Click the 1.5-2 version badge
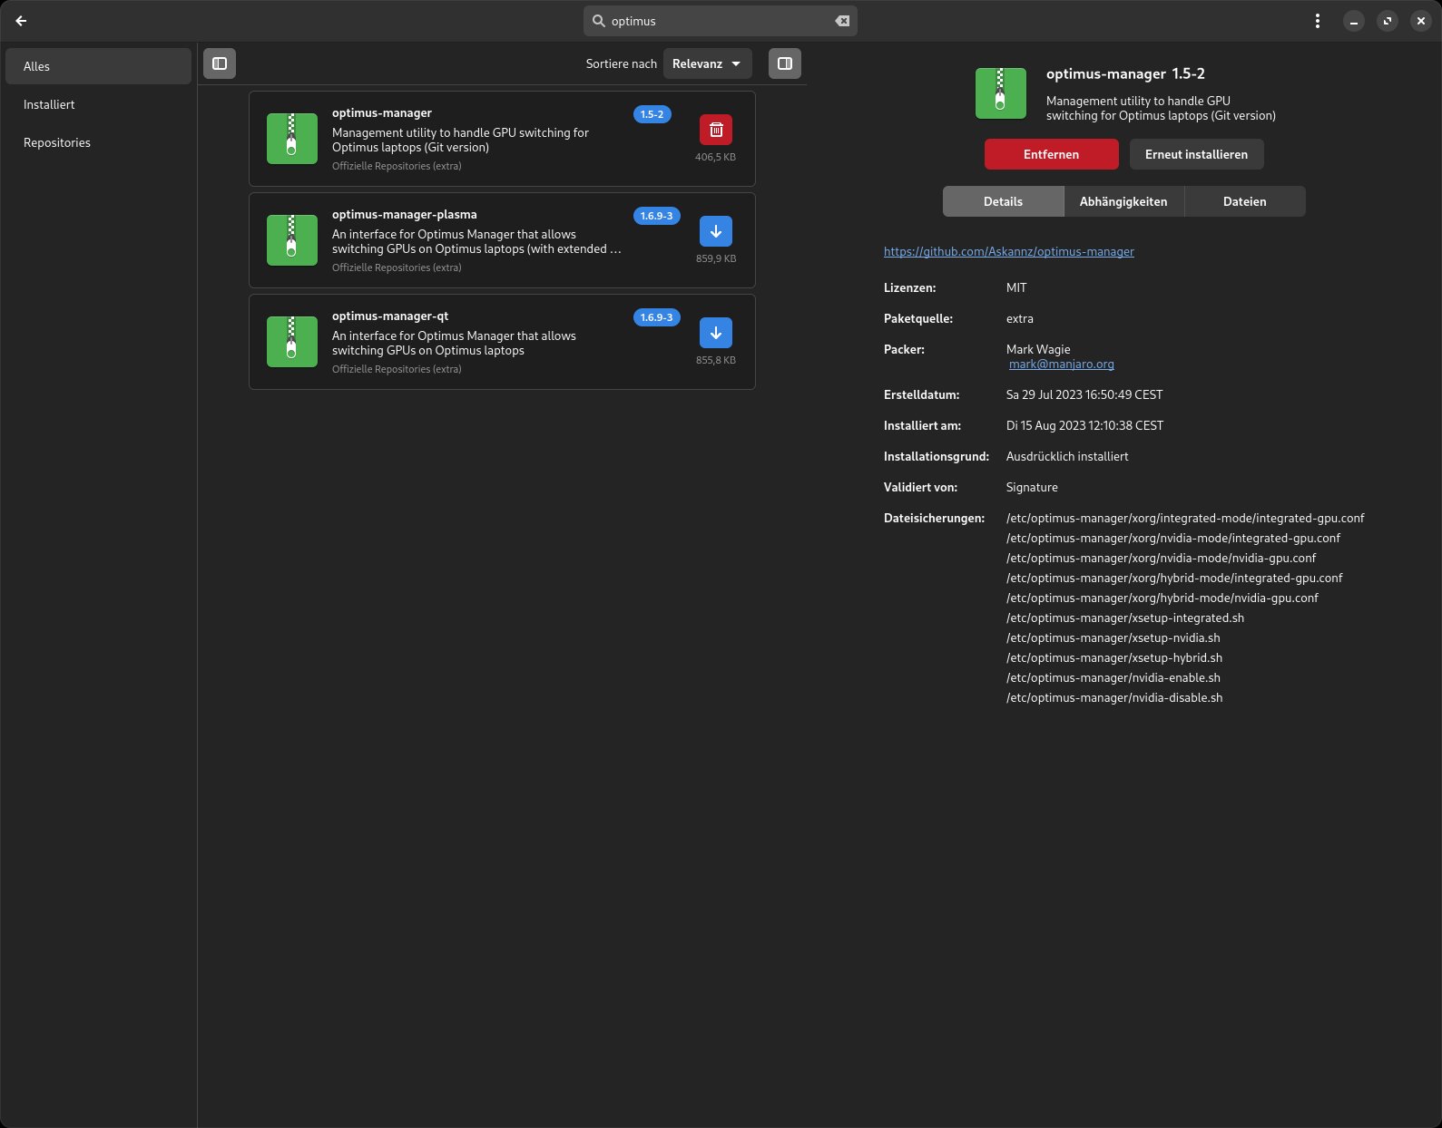This screenshot has height=1128, width=1442. click(652, 114)
